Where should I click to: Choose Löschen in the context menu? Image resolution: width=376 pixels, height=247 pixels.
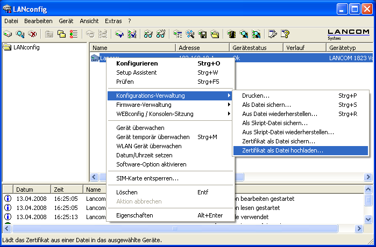[x=171, y=192]
